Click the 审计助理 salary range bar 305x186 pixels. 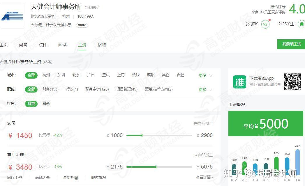point(159,167)
